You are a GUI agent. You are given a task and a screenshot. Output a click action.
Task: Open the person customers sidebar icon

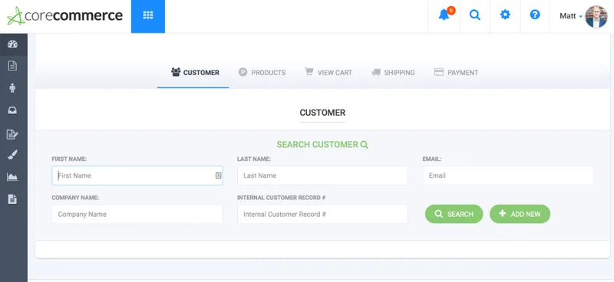click(12, 88)
